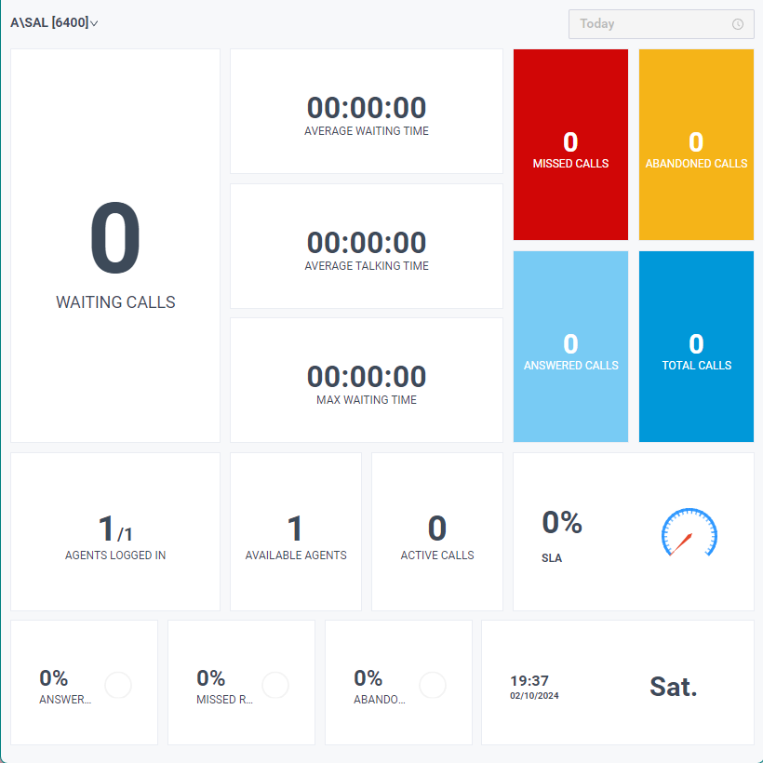Click the Abandoned rate circle indicator
Viewport: 763px width, 763px height.
pyautogui.click(x=433, y=685)
